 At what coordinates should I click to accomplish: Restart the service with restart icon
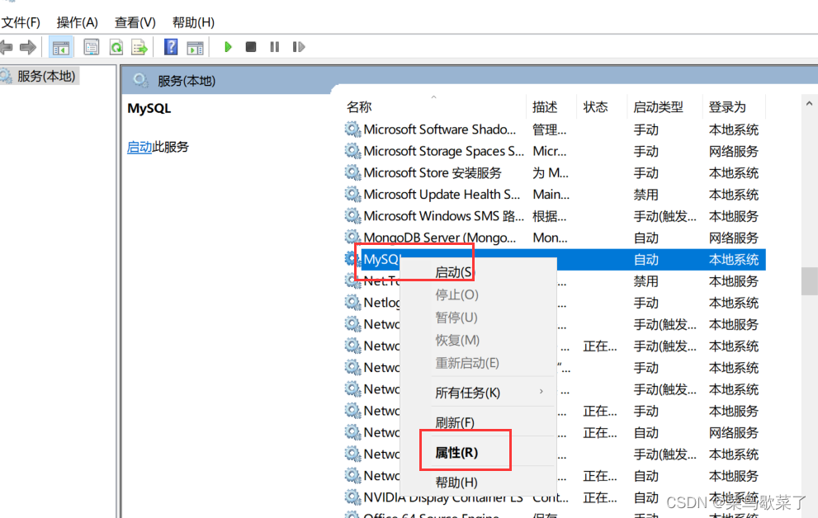pos(299,47)
